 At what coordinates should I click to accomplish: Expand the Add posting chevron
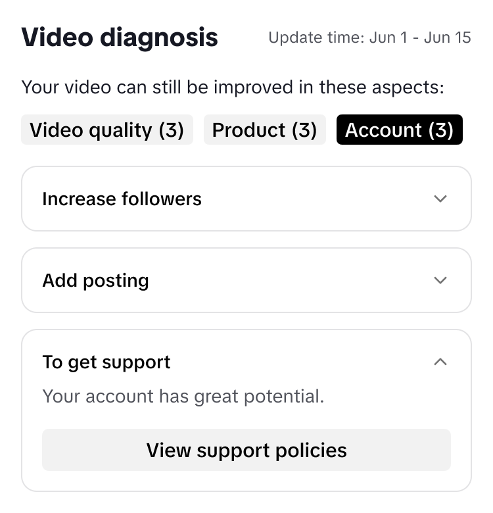click(440, 280)
